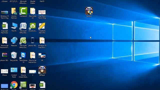Viewport: 160px width, 90px height.
Task: Select the How to Create Desktop folder
Action: click(23, 70)
